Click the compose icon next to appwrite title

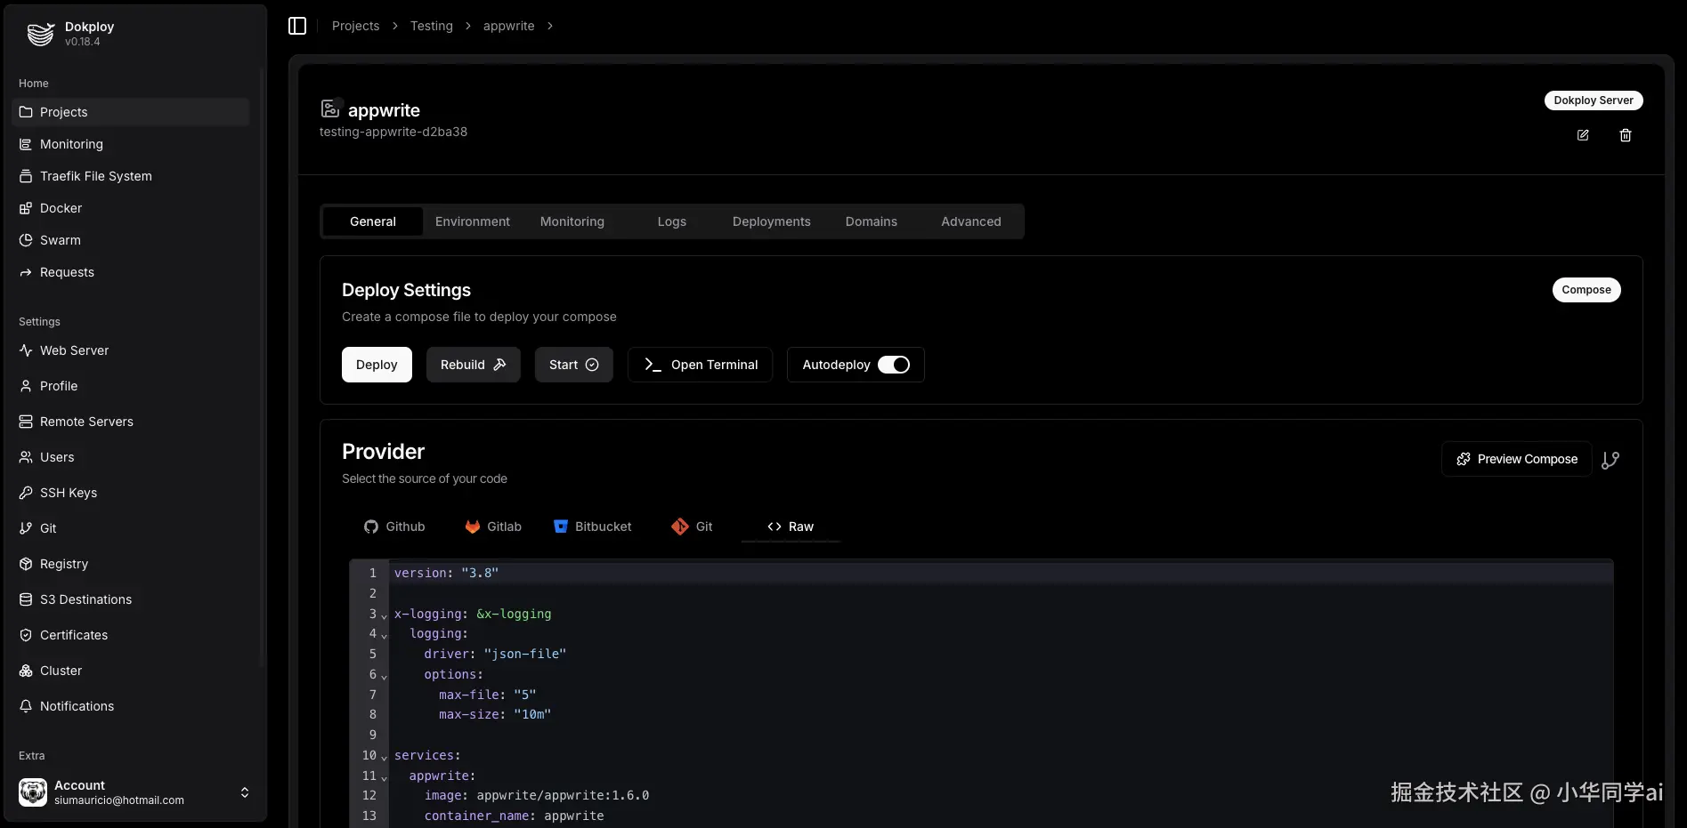point(330,109)
